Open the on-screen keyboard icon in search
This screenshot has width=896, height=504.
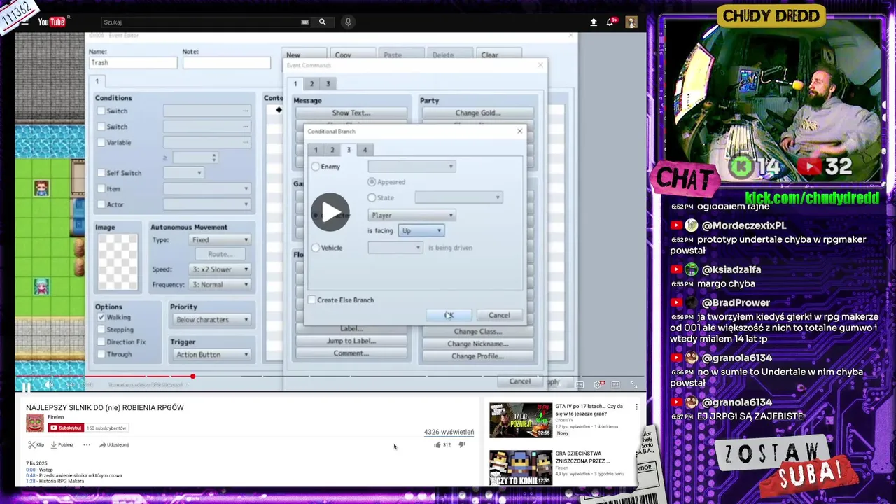[304, 22]
